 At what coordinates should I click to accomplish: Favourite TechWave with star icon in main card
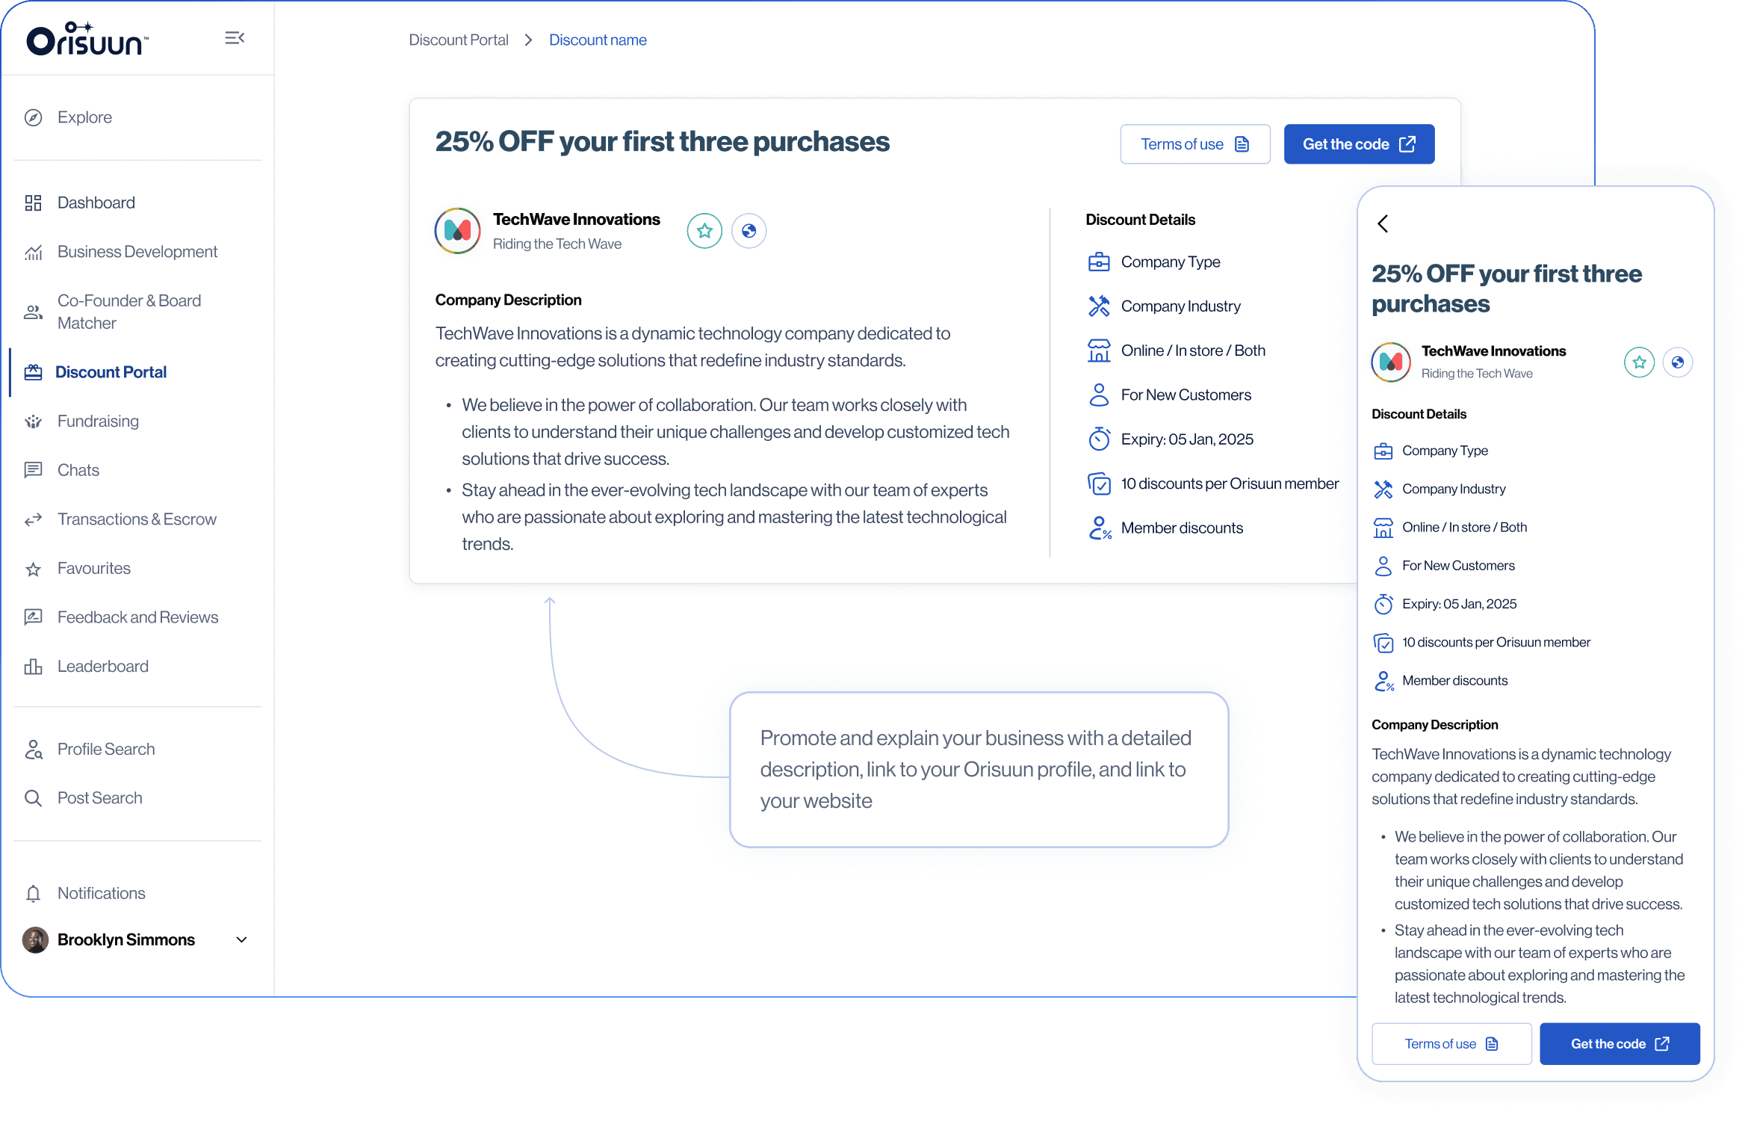(704, 231)
